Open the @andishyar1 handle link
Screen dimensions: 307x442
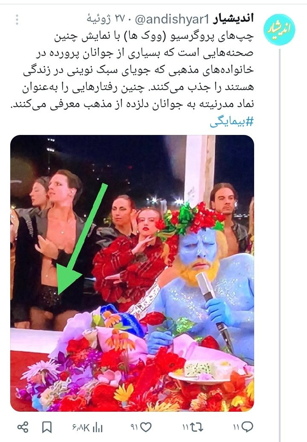click(x=172, y=19)
